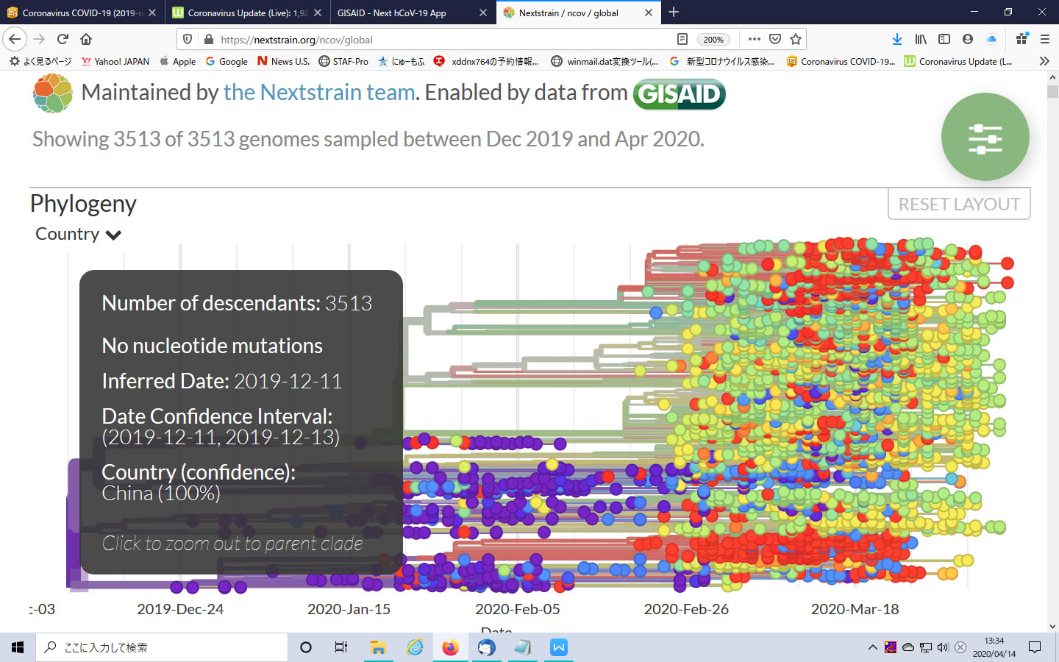Click the Firefox icon in the taskbar
The image size is (1059, 662).
point(450,647)
